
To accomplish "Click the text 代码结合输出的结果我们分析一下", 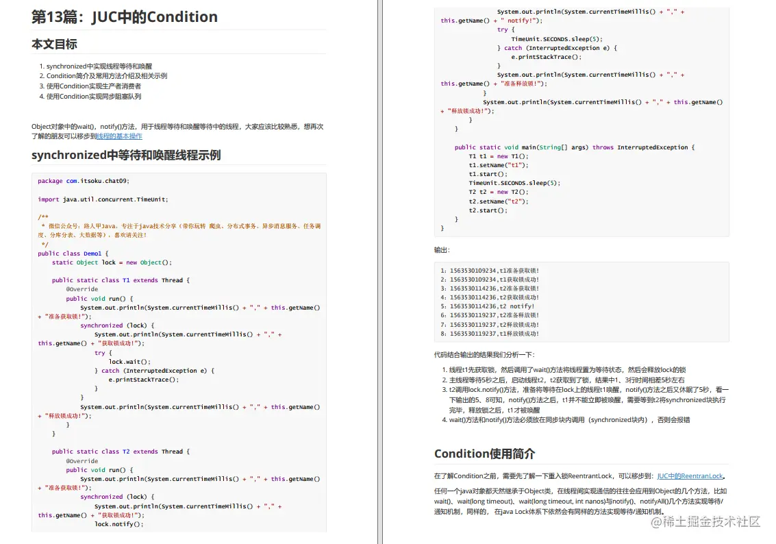I will pyautogui.click(x=484, y=354).
